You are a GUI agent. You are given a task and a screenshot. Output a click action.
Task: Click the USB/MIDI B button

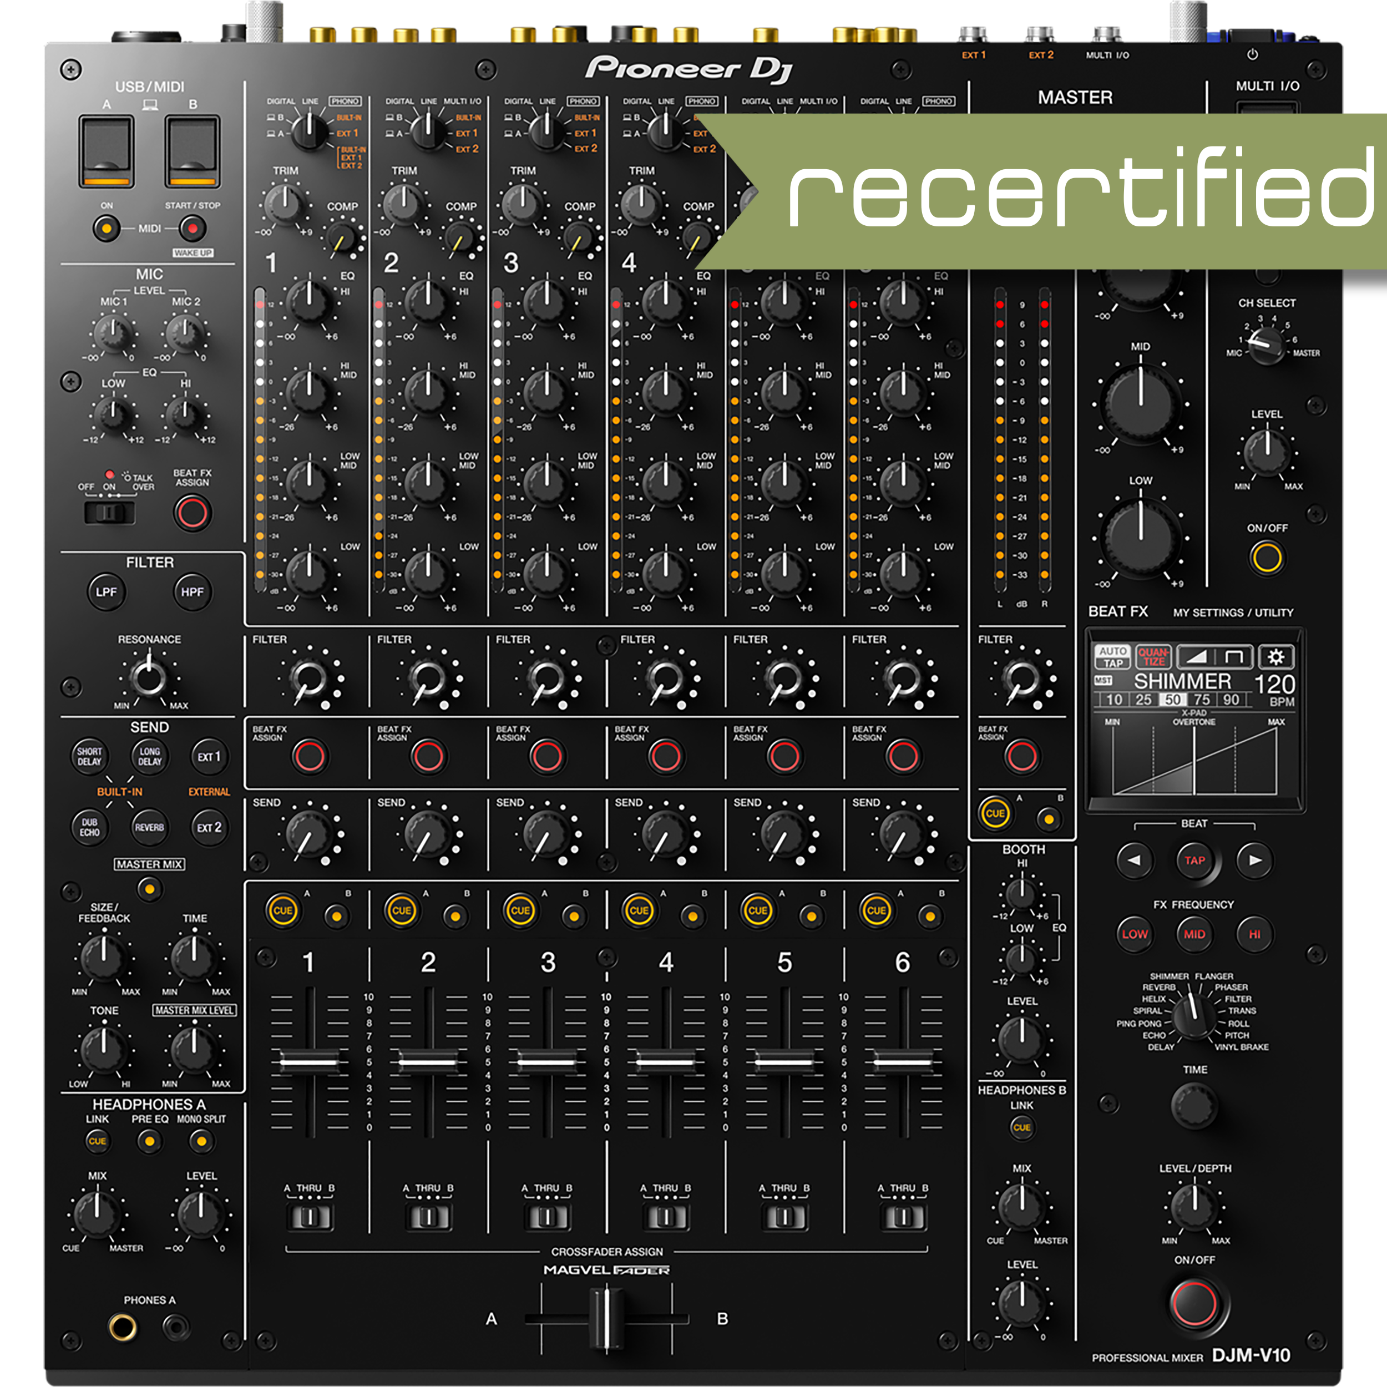[193, 151]
